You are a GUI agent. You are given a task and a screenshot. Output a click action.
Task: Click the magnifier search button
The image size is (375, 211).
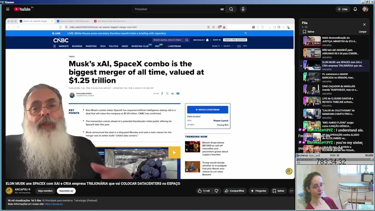pos(231,9)
